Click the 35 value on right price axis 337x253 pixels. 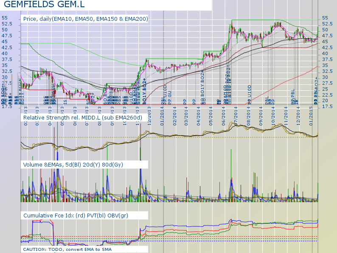point(325,65)
